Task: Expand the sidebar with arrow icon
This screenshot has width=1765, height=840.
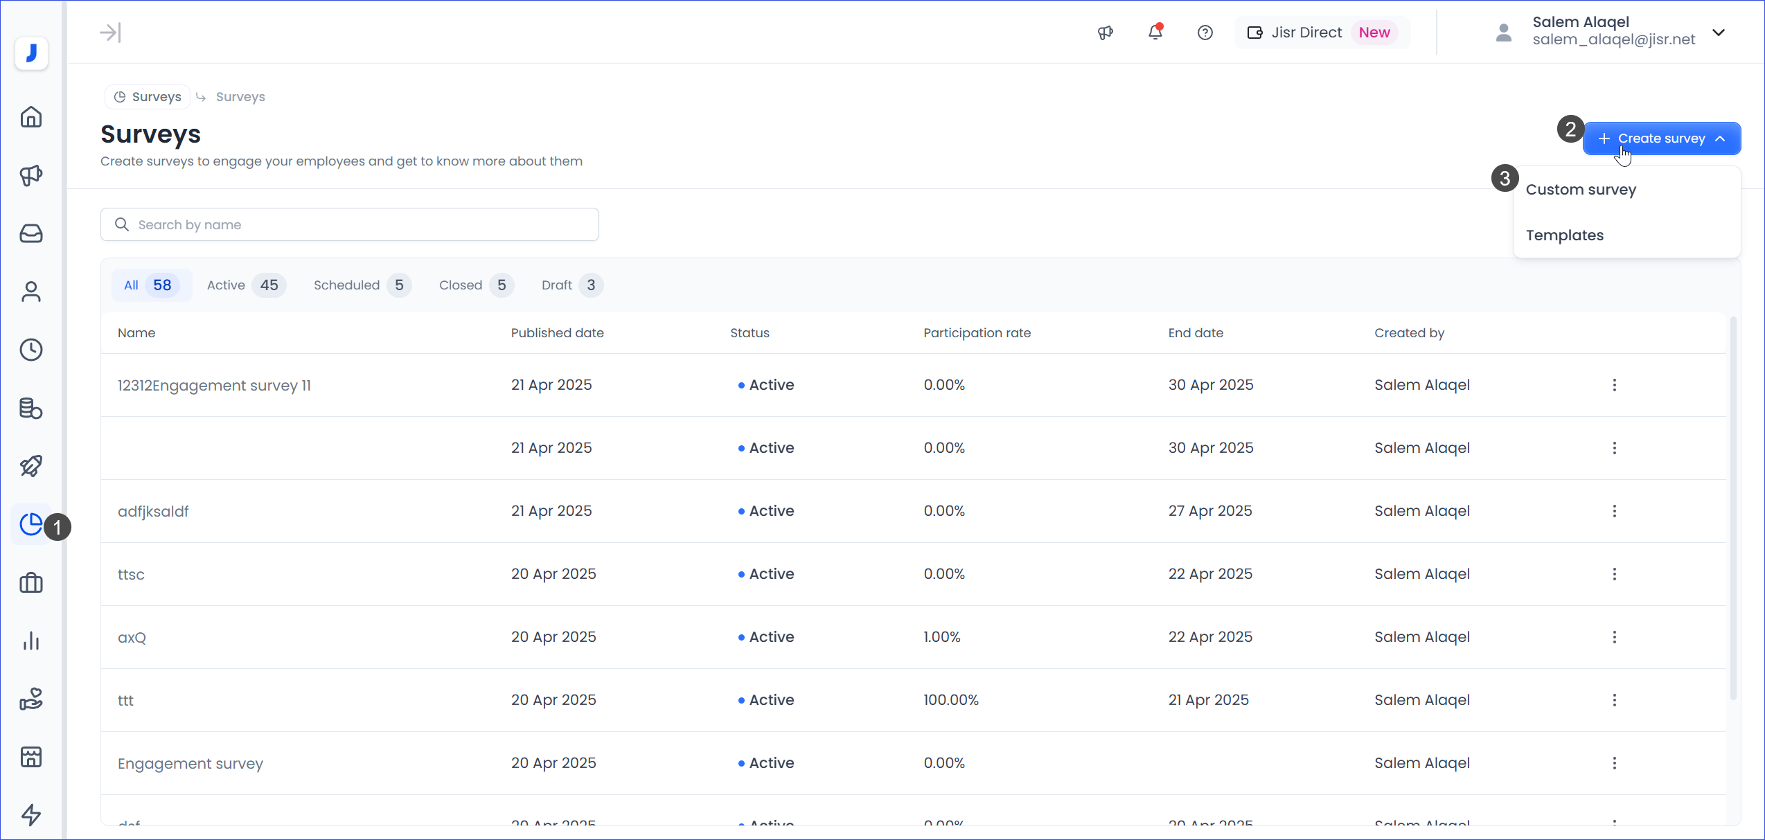Action: (110, 33)
